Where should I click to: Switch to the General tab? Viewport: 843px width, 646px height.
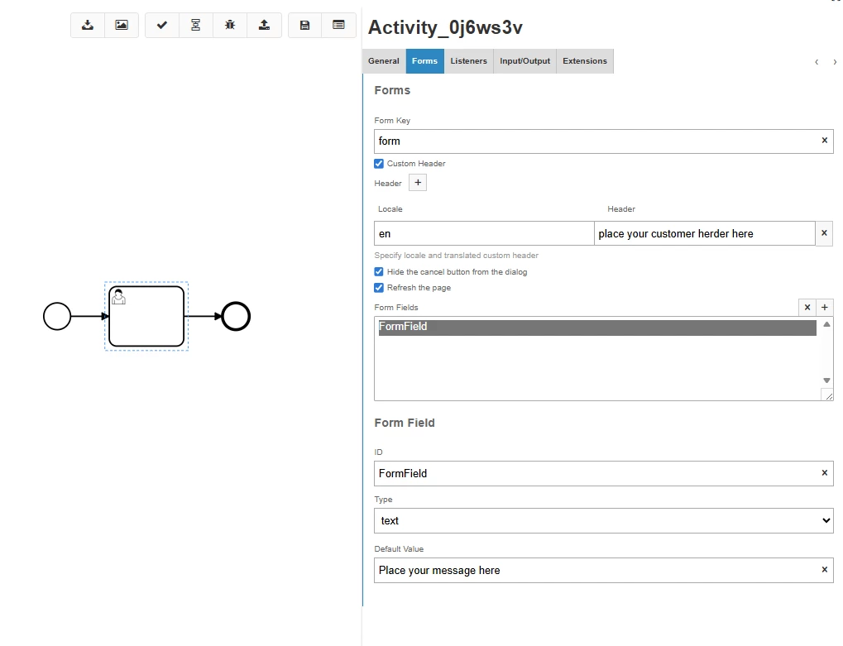coord(384,61)
